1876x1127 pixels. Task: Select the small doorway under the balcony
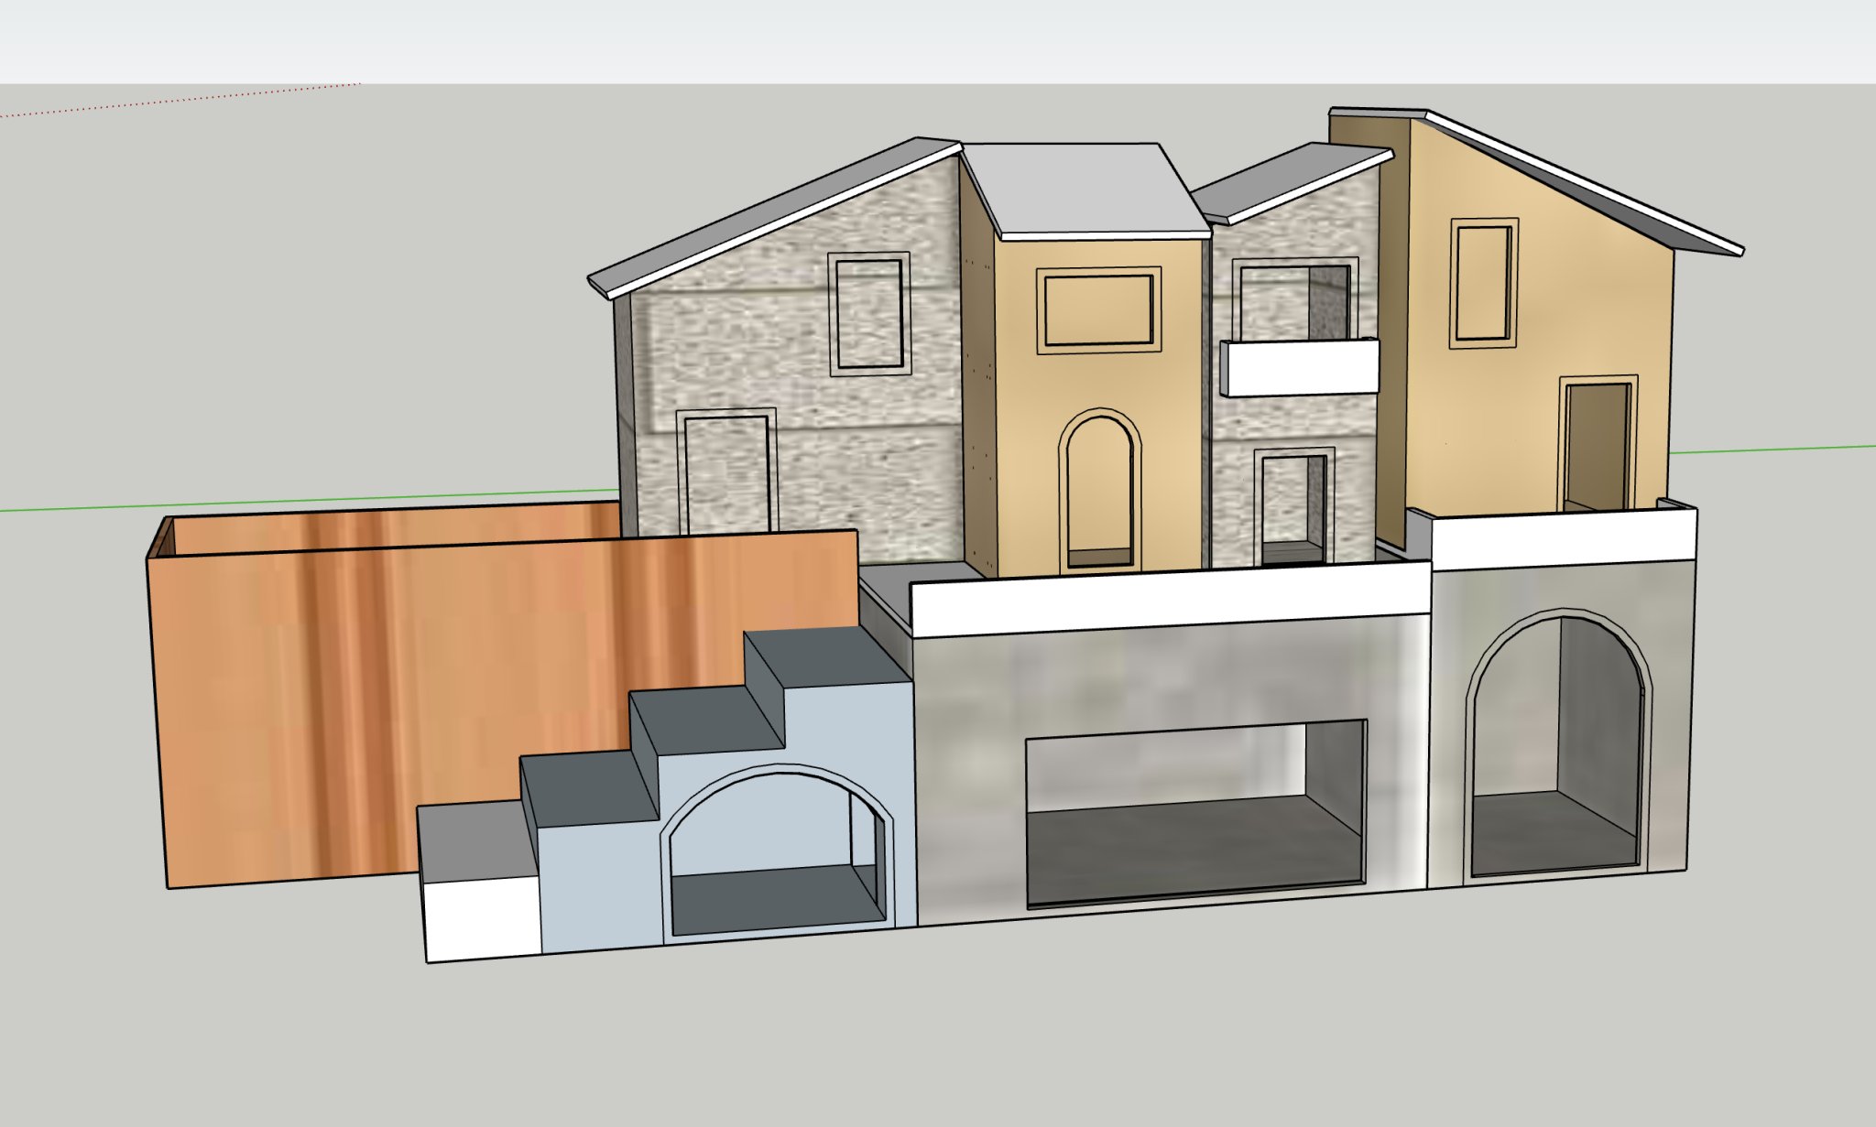click(x=1292, y=506)
